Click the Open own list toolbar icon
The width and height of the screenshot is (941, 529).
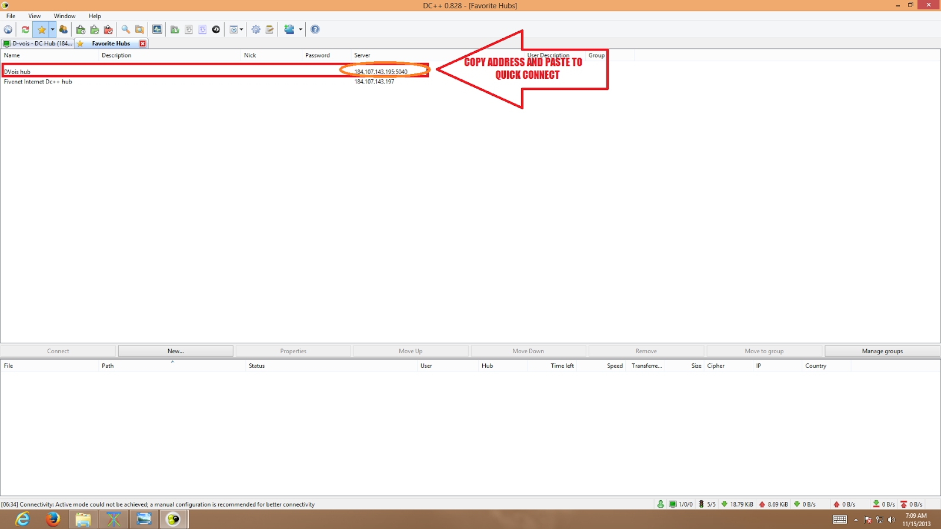[189, 29]
